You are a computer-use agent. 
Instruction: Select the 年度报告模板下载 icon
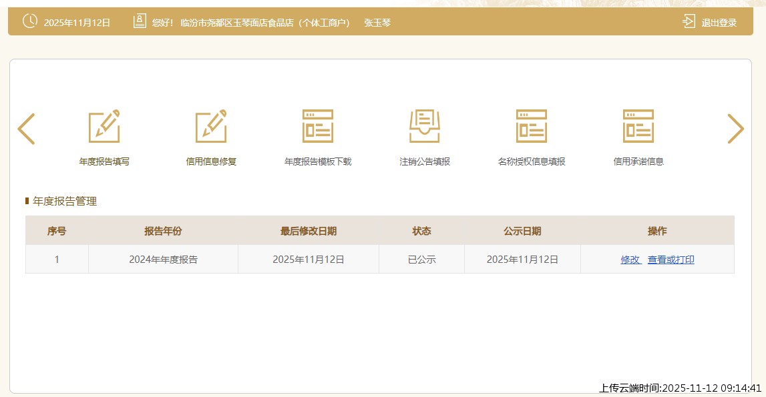[318, 126]
